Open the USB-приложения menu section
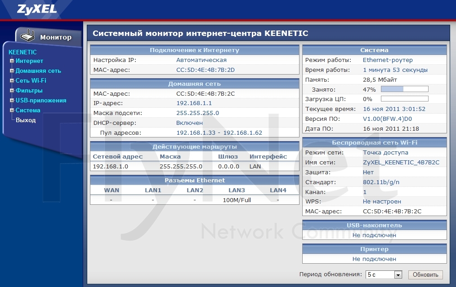This screenshot has width=456, height=287. (x=41, y=101)
